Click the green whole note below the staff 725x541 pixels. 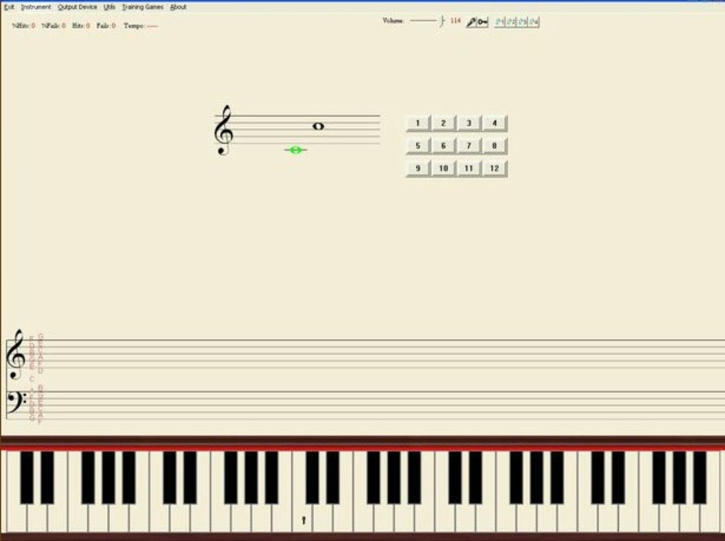pos(296,150)
